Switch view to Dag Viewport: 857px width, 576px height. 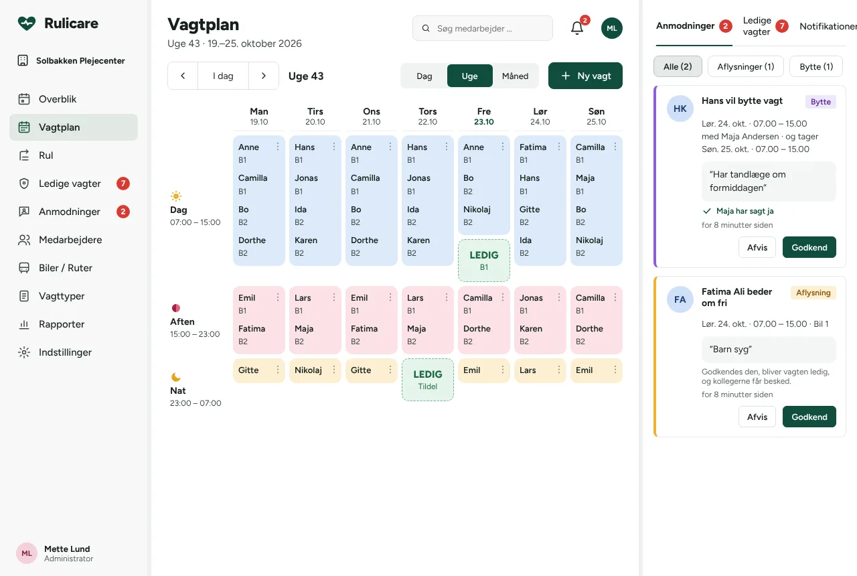tap(424, 76)
